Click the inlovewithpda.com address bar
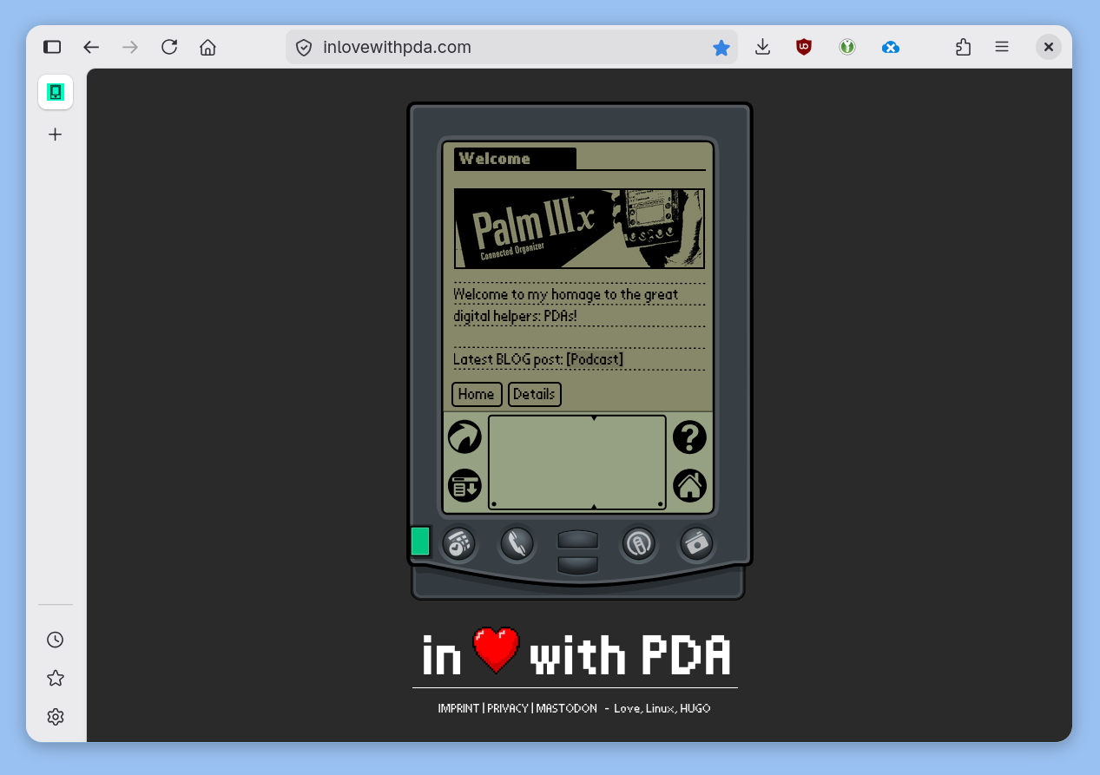Screen dimensions: 1100x775 [x=512, y=47]
